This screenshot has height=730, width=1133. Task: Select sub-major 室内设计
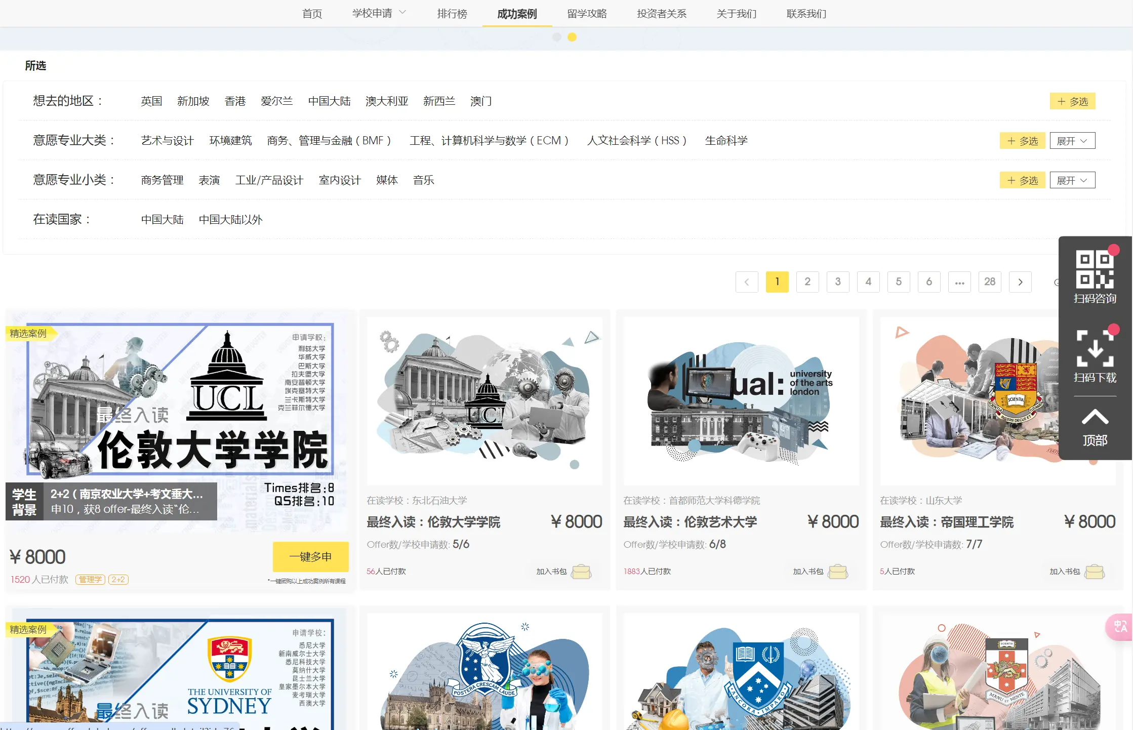point(340,180)
